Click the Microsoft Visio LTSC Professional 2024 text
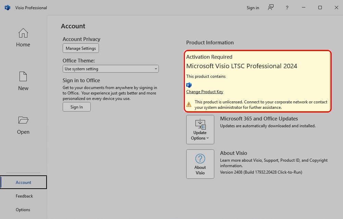Screen dimensions: 343x219 pyautogui.click(x=242, y=66)
